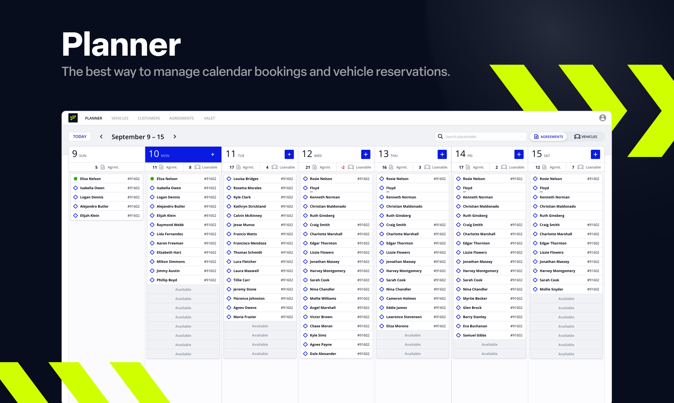
Task: Toggle the VEHICLES filter button
Action: [x=586, y=137]
